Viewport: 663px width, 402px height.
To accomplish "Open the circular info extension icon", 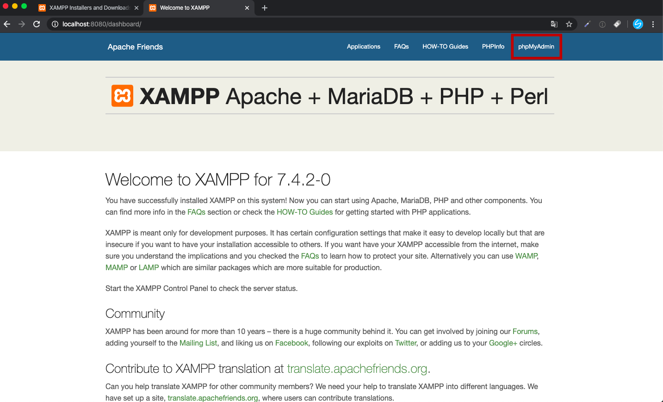I will [x=602, y=24].
